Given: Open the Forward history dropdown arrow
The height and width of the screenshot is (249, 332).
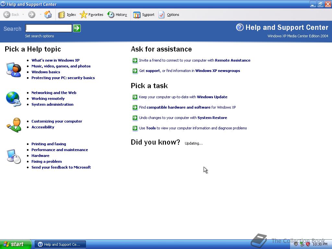Looking at the screenshot, I should coord(40,15).
